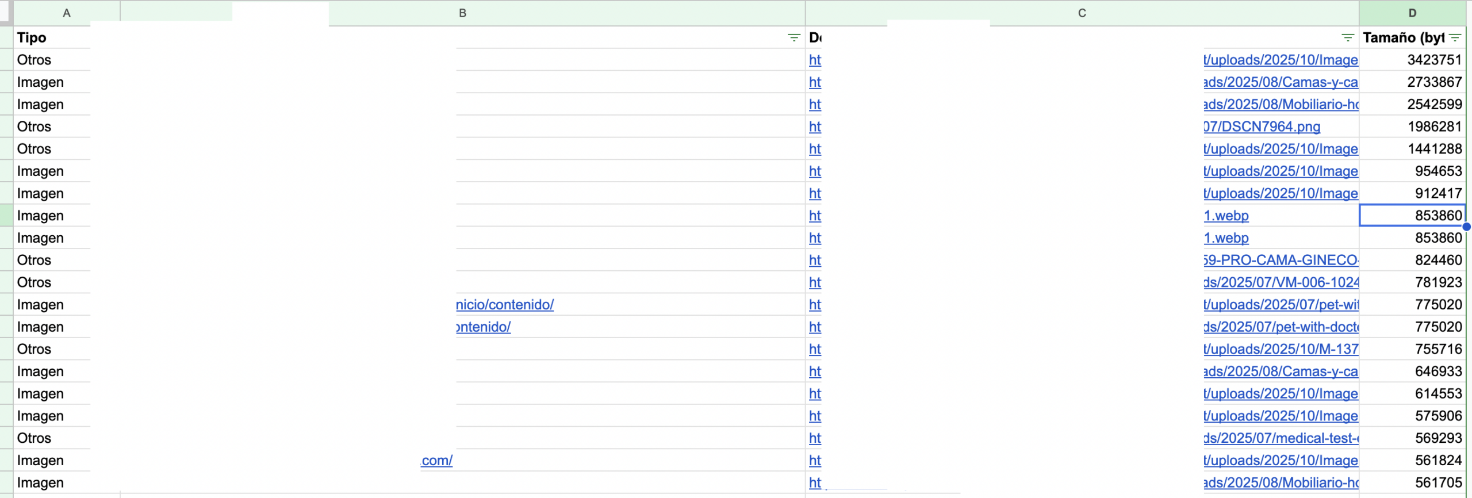The image size is (1472, 498).
Task: Open the Tamaño column filter dropdown
Action: (x=1455, y=38)
